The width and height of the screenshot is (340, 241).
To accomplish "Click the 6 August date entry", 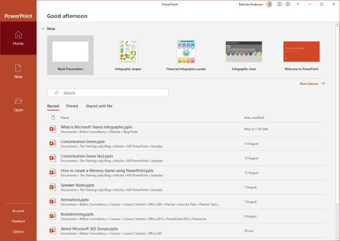I will coord(250,216).
